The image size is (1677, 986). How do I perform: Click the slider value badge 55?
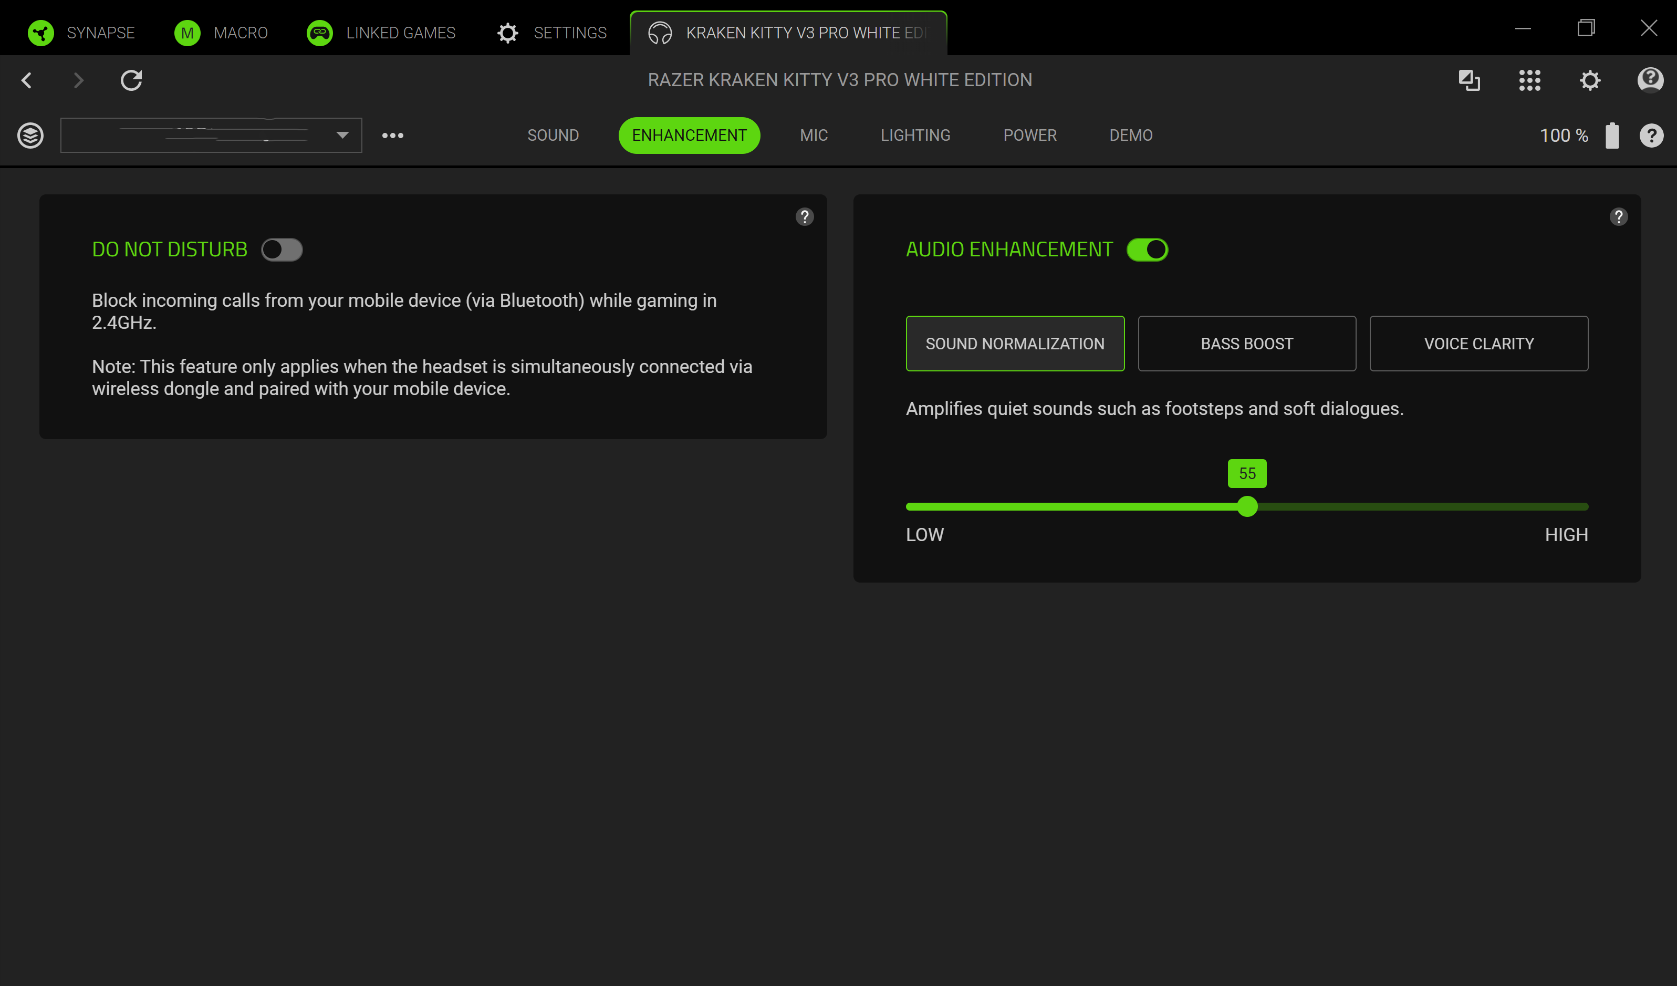click(x=1247, y=473)
